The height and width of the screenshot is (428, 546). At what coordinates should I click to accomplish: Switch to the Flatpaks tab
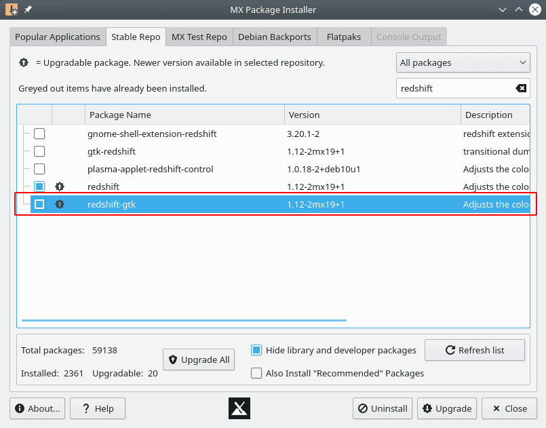343,37
